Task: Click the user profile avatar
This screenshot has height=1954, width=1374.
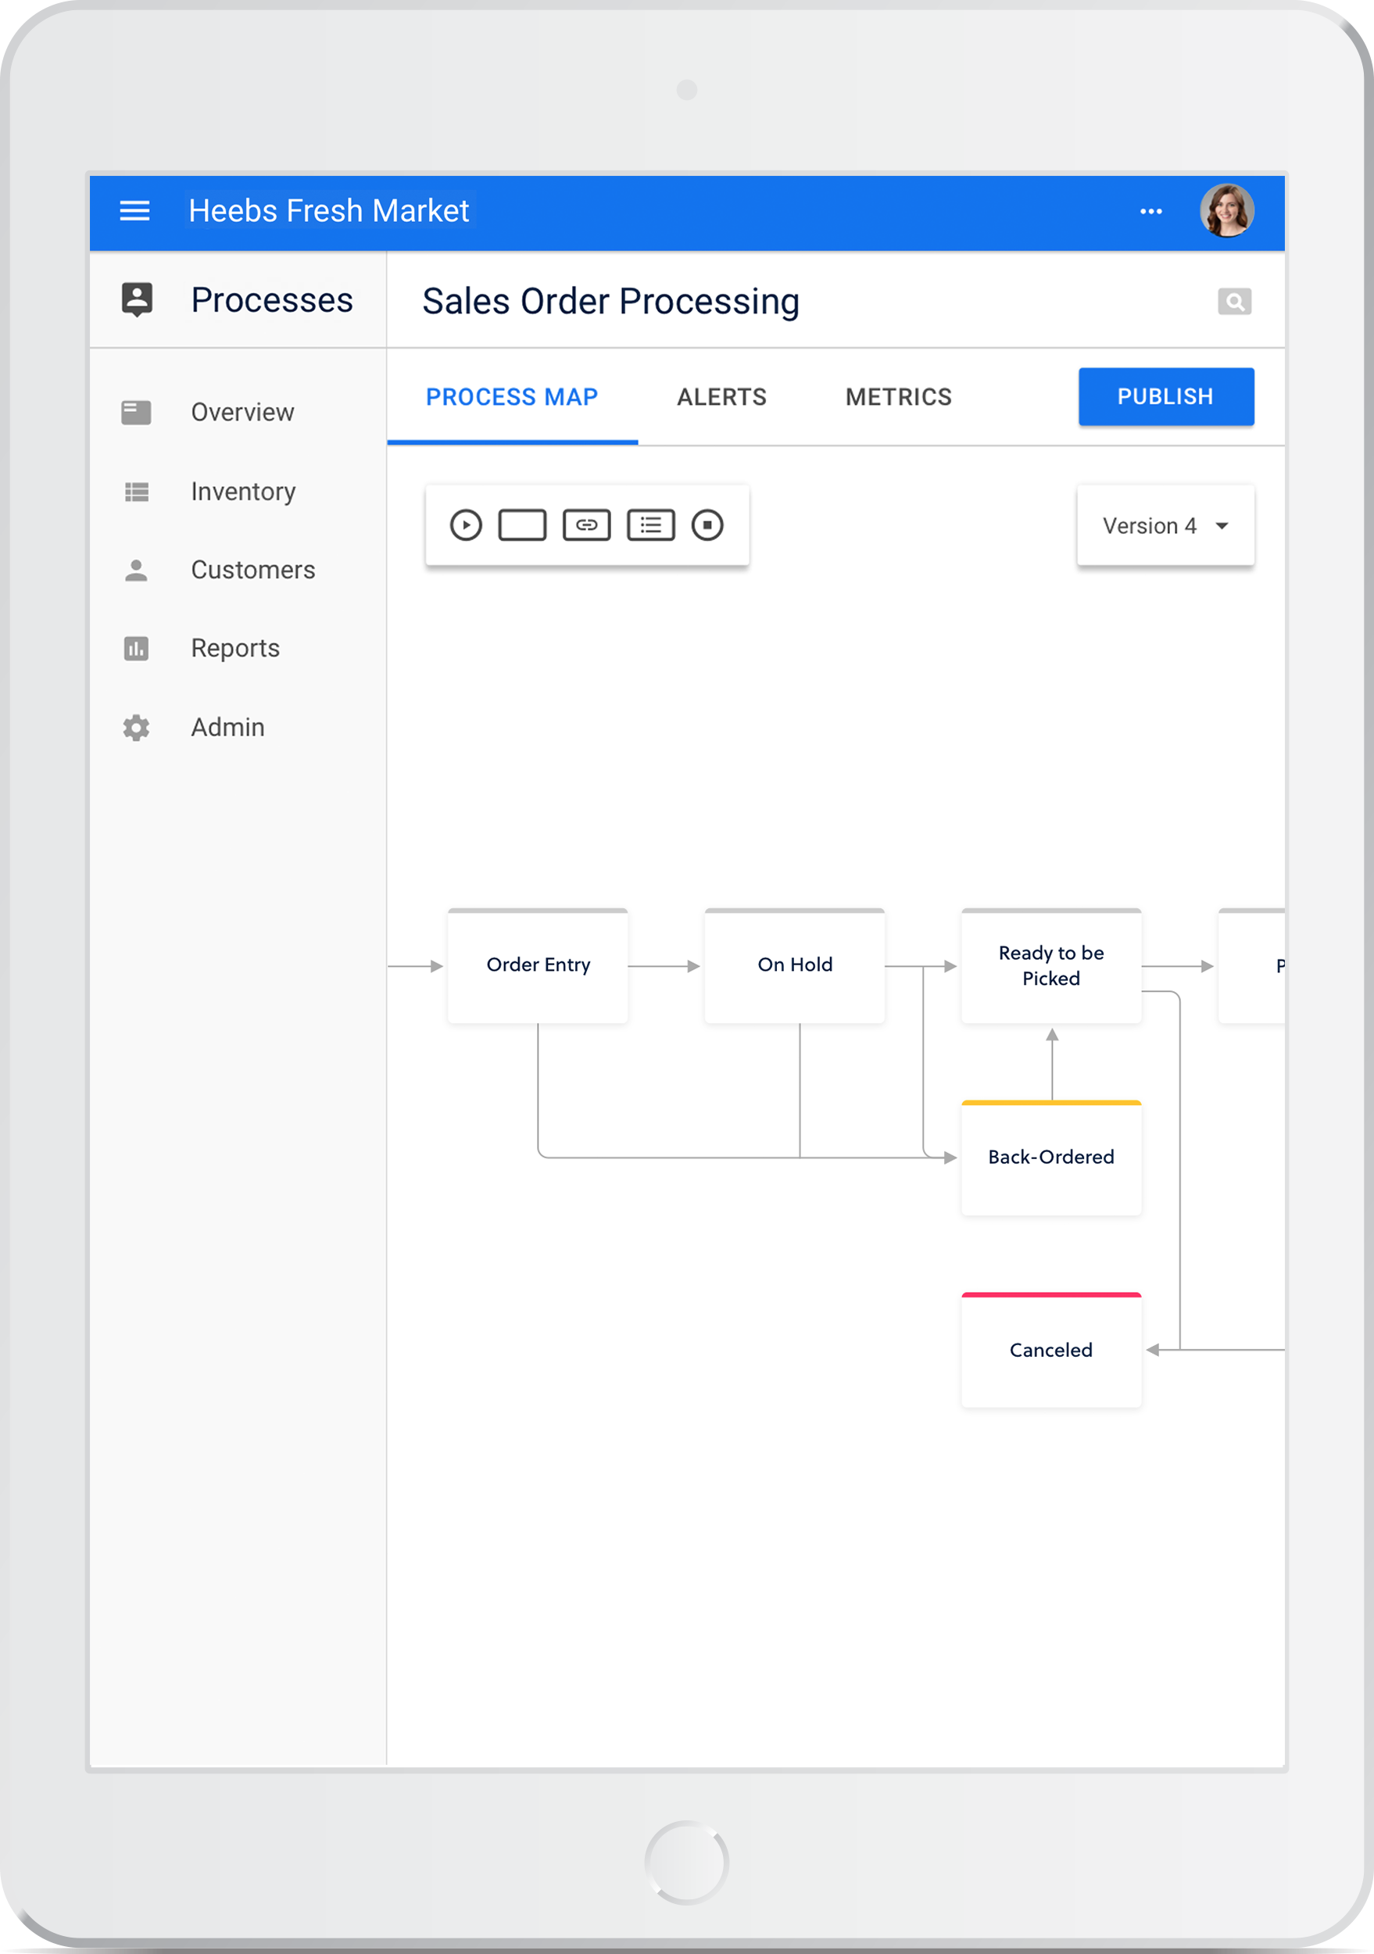Action: click(1226, 211)
